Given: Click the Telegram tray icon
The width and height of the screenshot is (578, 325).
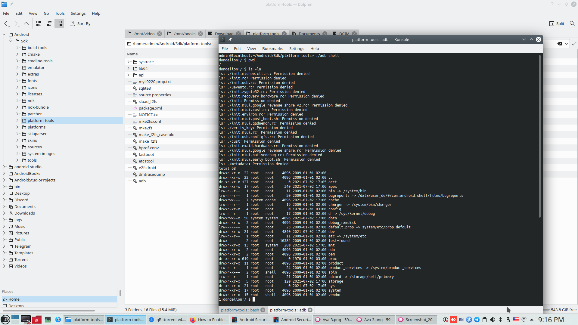Looking at the screenshot, I should [477, 320].
